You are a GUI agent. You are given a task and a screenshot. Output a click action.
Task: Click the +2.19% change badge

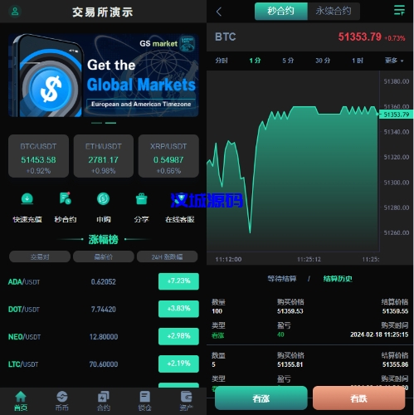click(x=178, y=364)
